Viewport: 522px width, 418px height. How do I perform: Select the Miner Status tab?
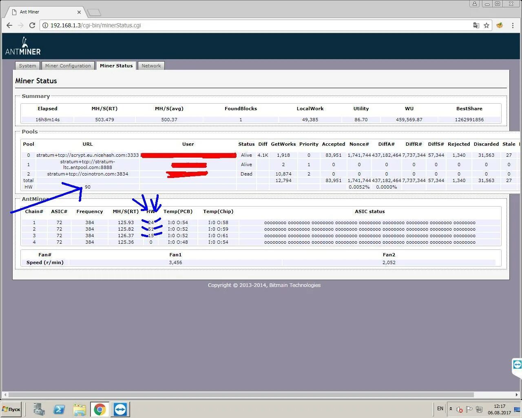tap(116, 66)
